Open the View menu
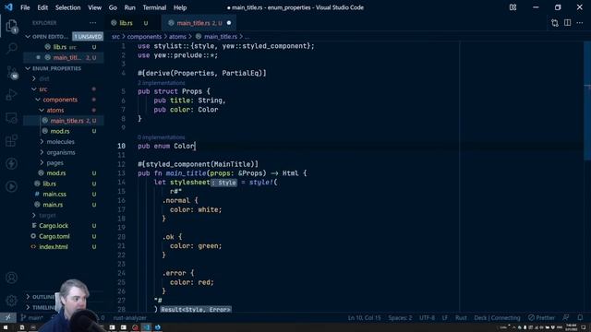Viewport: 591px width, 332px height. click(94, 7)
